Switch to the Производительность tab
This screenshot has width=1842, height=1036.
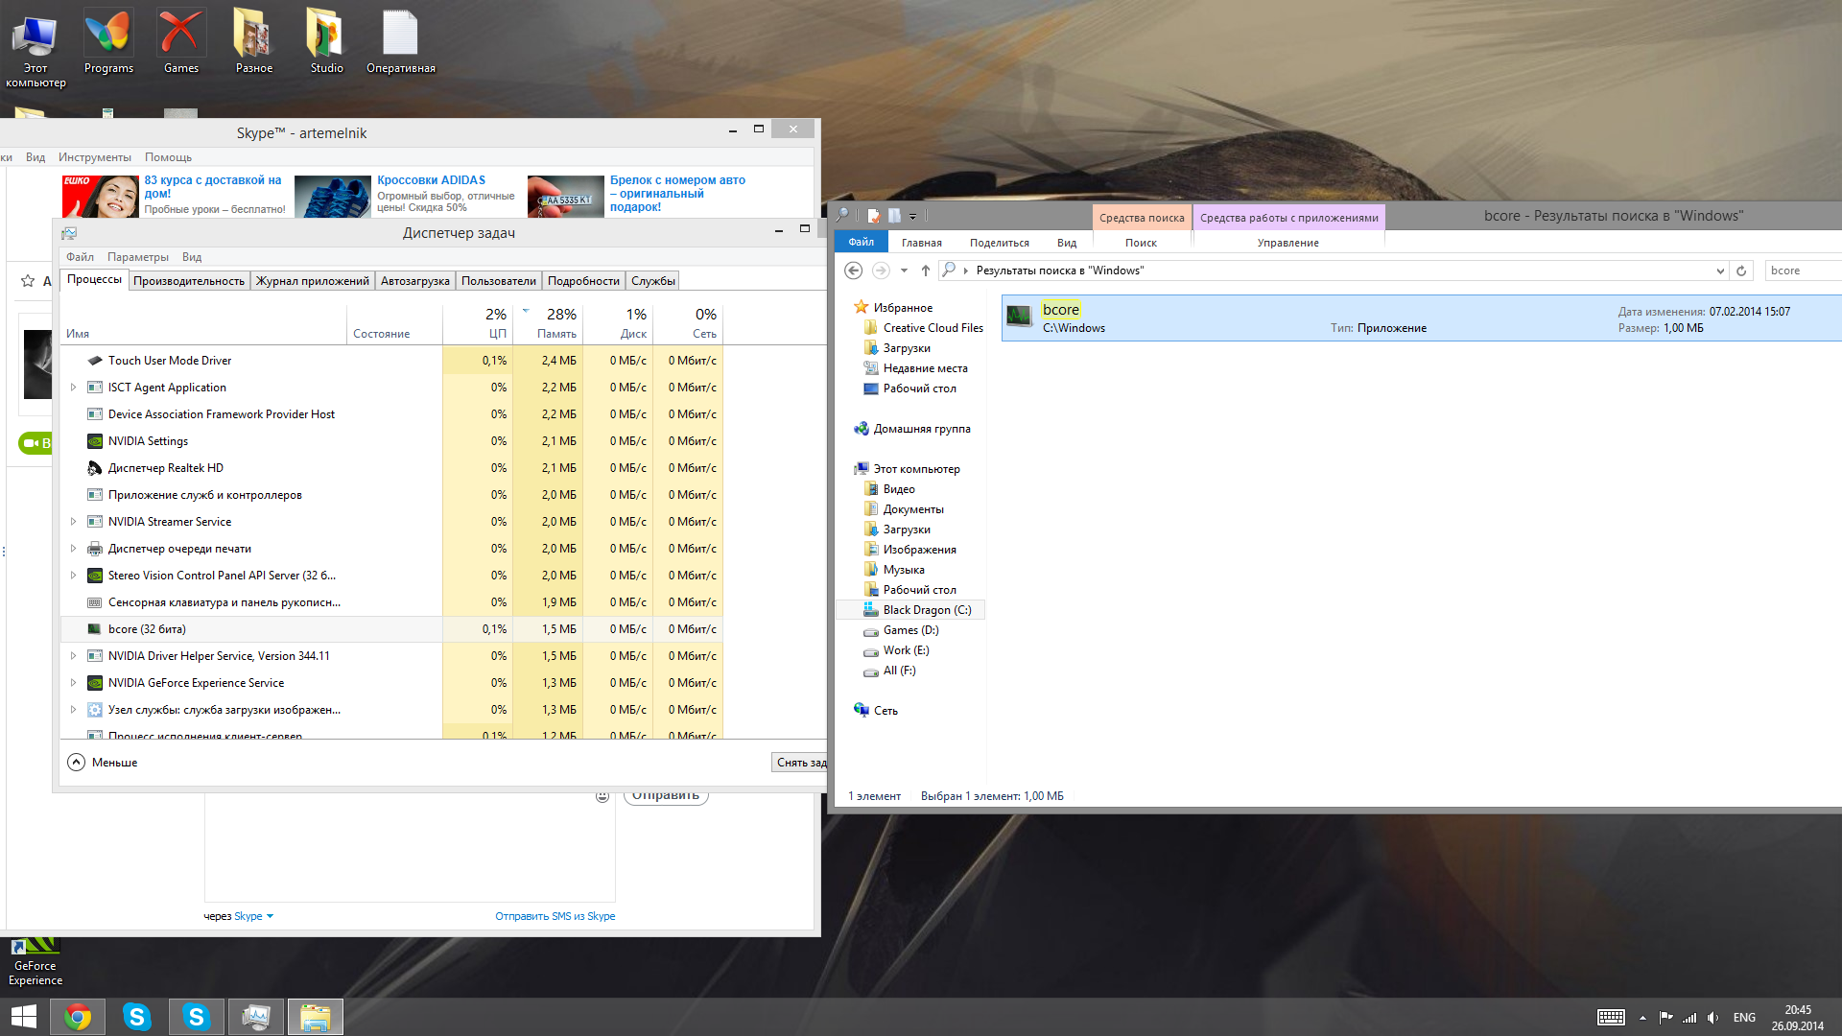(x=189, y=281)
